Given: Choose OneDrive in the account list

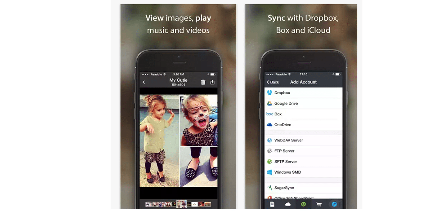Looking at the screenshot, I should pos(303,125).
